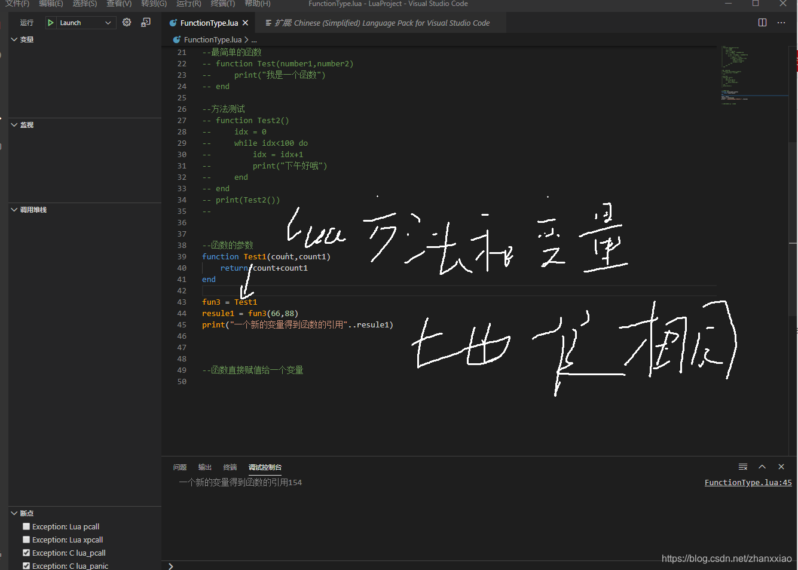This screenshot has width=798, height=570.
Task: Click line number 39 in the gutter
Action: tap(182, 256)
